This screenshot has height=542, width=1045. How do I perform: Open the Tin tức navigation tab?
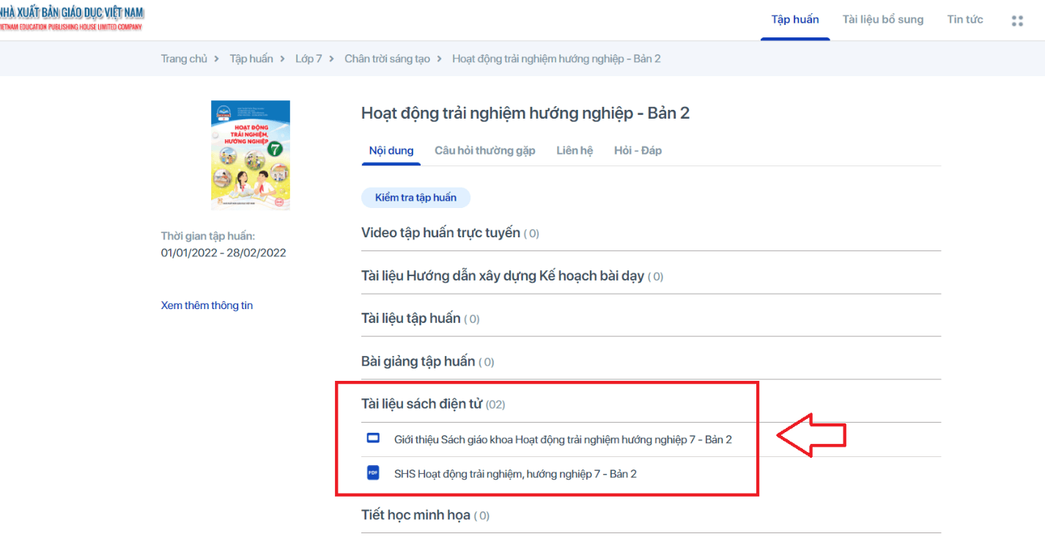[965, 20]
